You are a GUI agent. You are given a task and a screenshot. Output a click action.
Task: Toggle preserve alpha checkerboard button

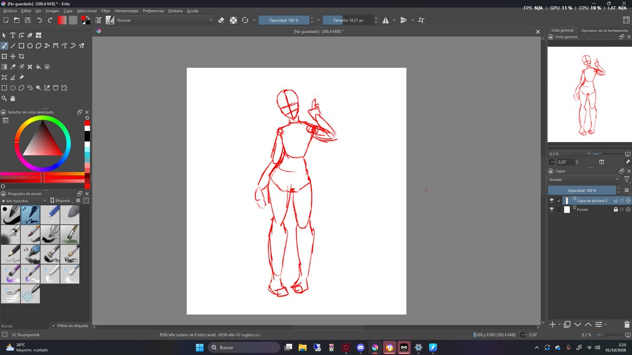click(x=233, y=20)
